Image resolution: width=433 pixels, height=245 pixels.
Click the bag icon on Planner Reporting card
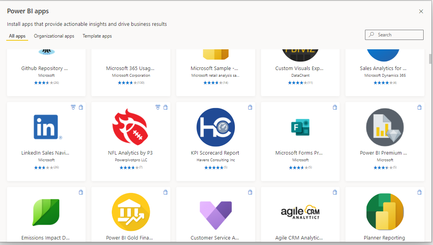click(419, 192)
